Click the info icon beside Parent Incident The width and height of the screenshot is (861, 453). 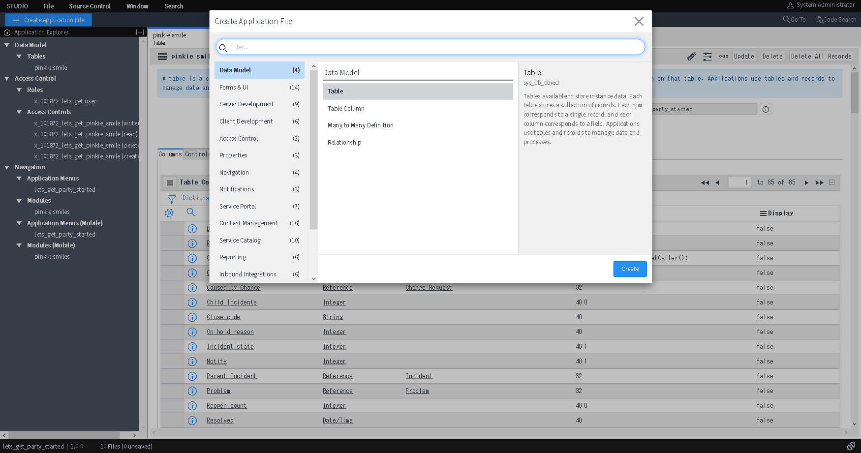coord(192,376)
